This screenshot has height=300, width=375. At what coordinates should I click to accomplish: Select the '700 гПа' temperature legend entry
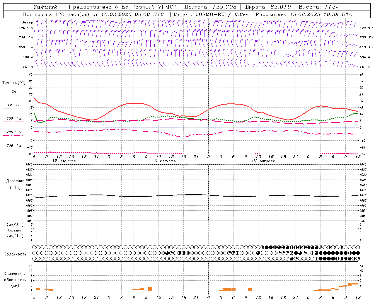[x=13, y=132]
